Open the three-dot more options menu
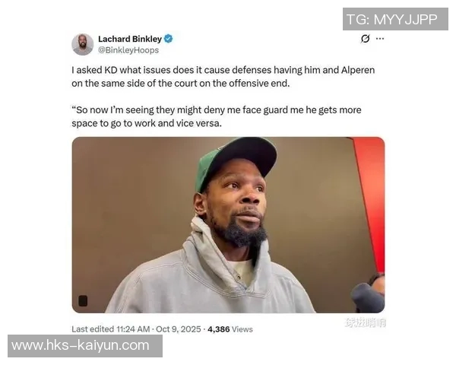456x365 pixels. point(380,39)
